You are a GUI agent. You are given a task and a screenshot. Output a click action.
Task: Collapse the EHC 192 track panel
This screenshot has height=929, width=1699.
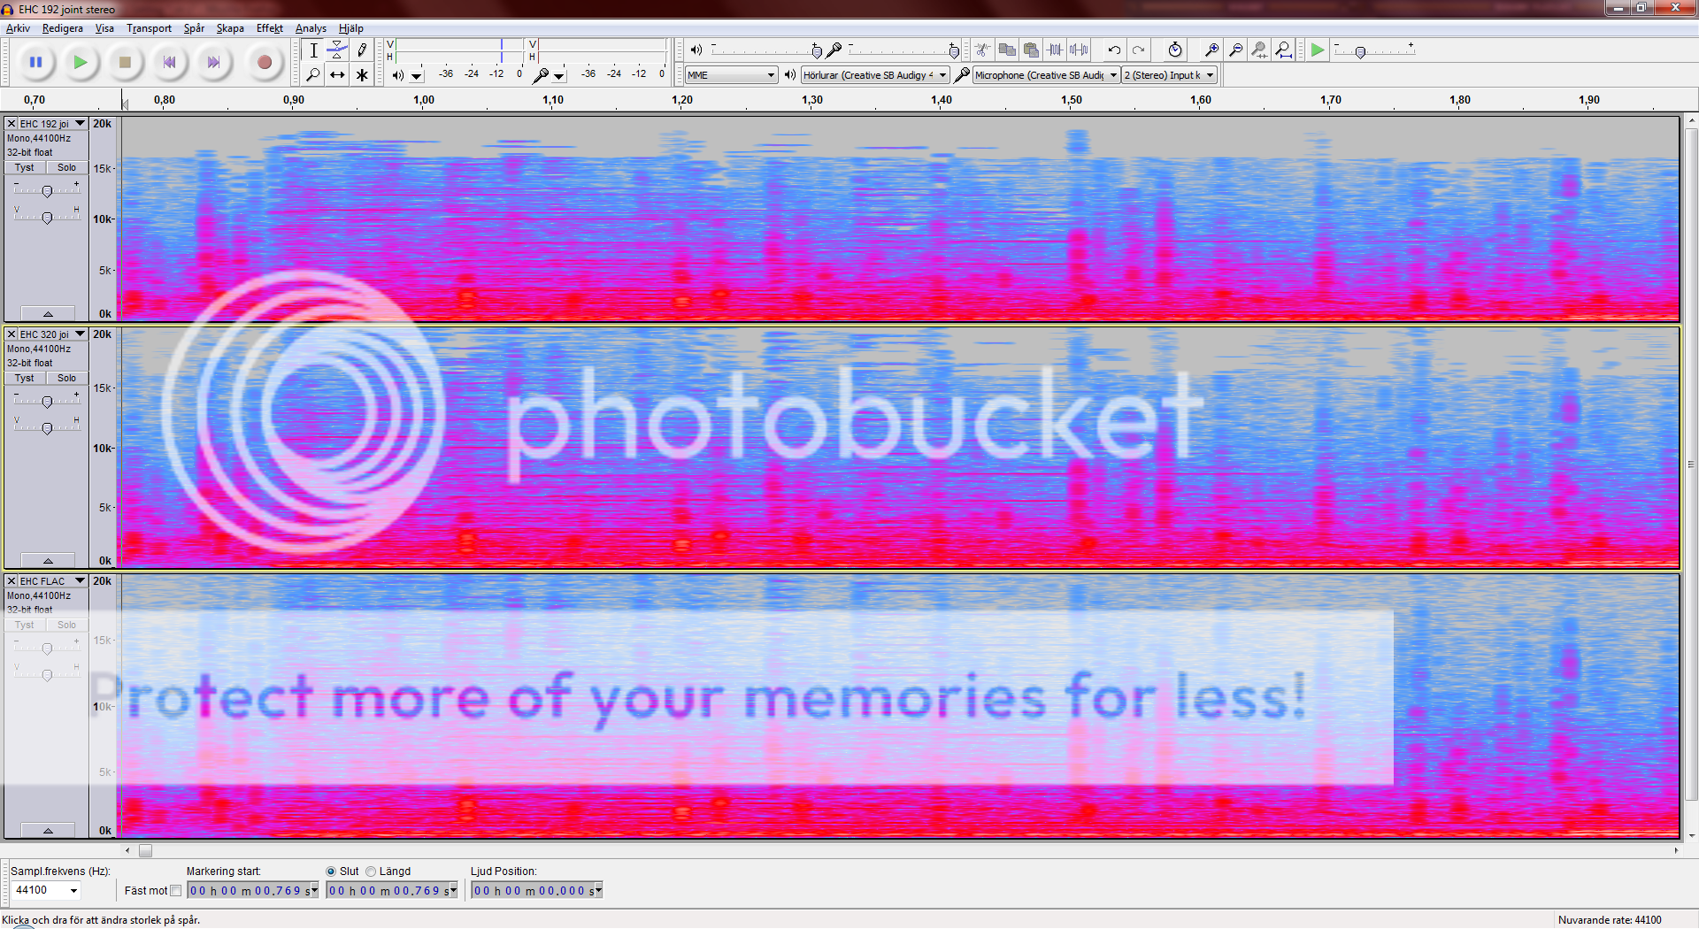click(x=48, y=312)
